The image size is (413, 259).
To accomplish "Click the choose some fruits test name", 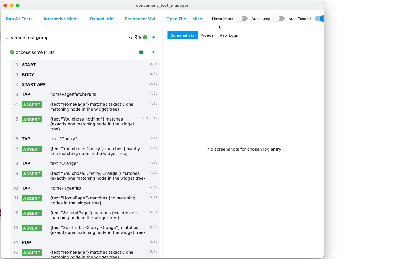I will (x=35, y=52).
